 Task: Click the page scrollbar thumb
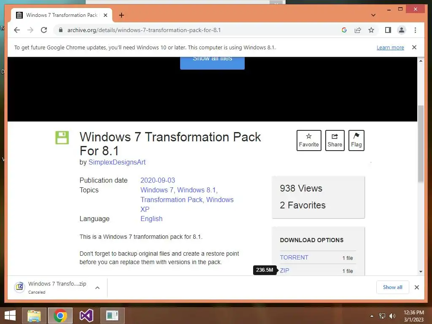[421, 144]
